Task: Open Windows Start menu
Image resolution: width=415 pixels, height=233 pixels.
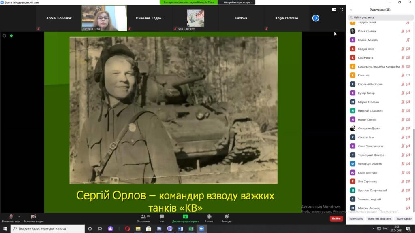Action: tap(5, 229)
